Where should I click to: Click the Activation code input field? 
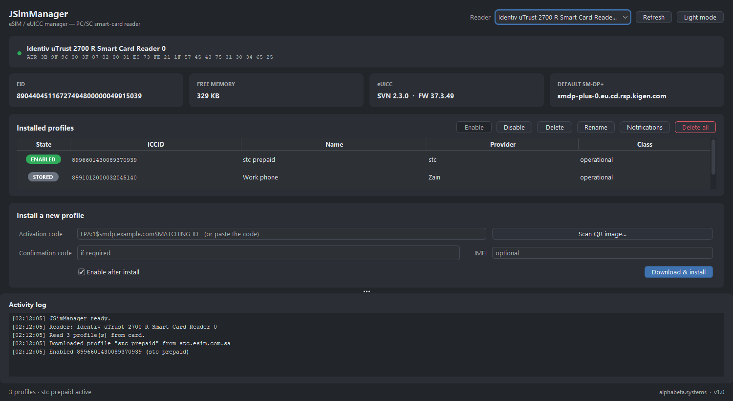pyautogui.click(x=281, y=234)
